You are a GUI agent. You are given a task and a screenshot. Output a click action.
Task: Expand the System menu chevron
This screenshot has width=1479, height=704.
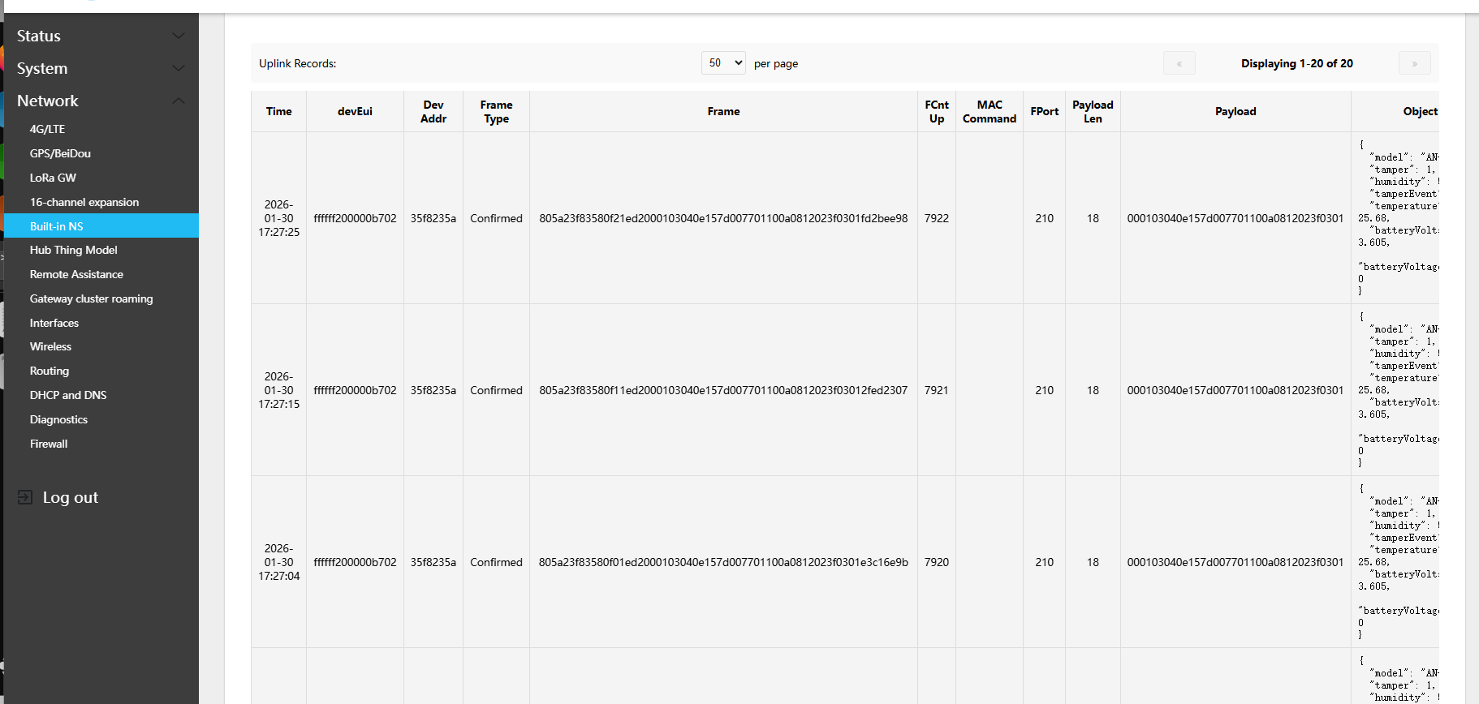click(x=179, y=68)
